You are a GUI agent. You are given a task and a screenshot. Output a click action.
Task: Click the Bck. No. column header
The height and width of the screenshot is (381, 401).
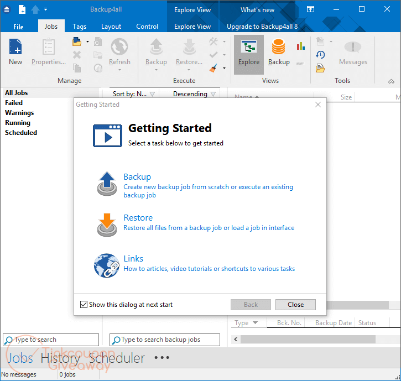289,323
